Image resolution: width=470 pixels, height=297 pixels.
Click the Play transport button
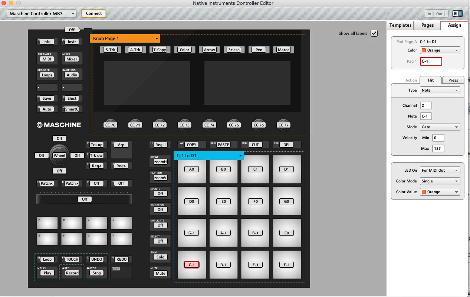point(47,273)
